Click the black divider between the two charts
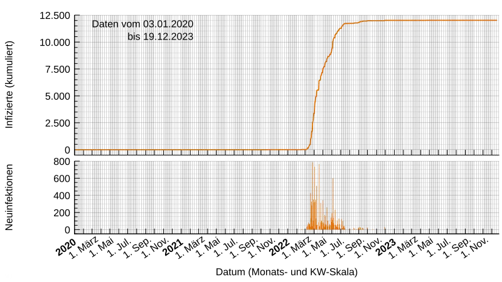Image resolution: width=502 pixels, height=282 pixels. [251, 157]
